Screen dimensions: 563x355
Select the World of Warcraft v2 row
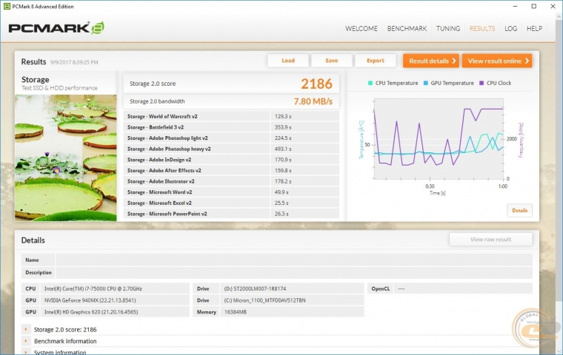point(231,117)
